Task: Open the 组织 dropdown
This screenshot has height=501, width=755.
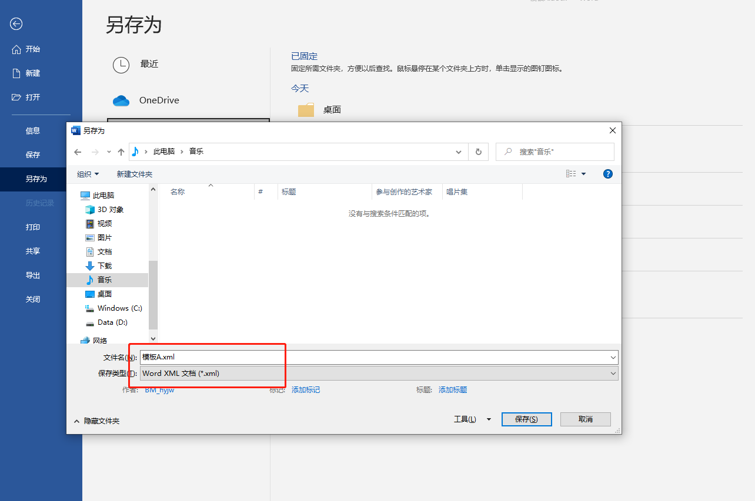Action: click(x=88, y=174)
